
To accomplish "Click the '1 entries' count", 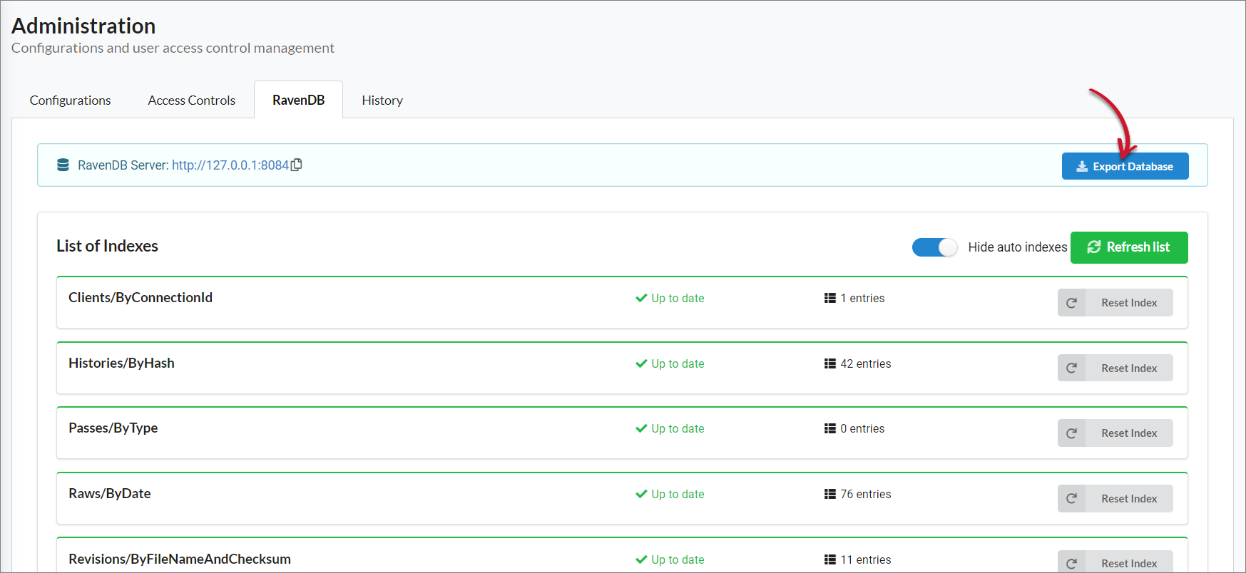I will 862,298.
